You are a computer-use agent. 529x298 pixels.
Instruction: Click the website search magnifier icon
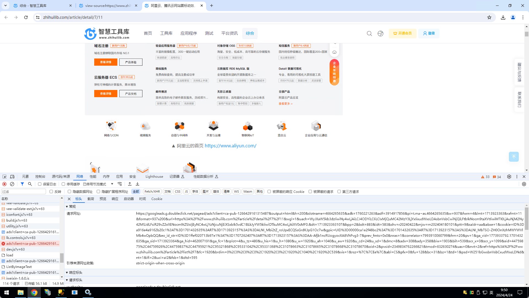369,33
